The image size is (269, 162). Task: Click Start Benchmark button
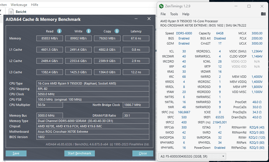coord(79,154)
